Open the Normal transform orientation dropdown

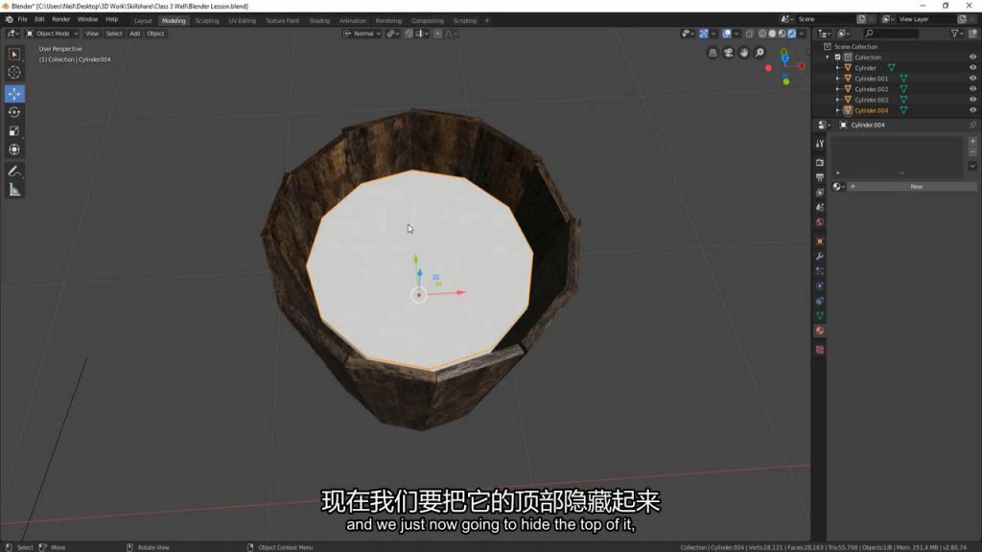tap(363, 34)
